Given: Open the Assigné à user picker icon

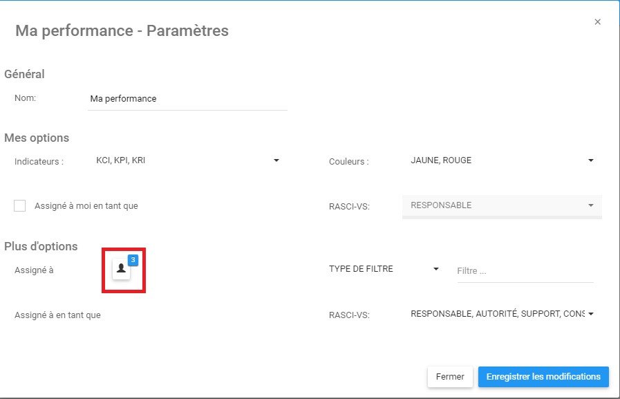Looking at the screenshot, I should [x=121, y=269].
